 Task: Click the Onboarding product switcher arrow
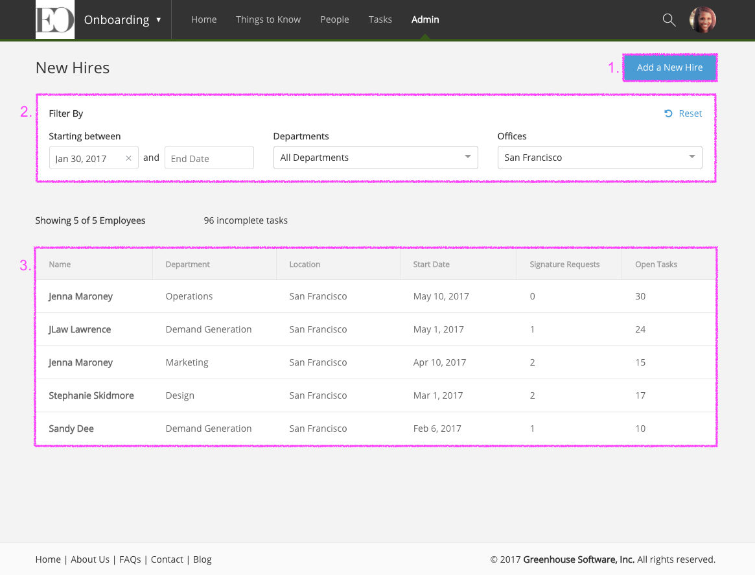tap(158, 20)
